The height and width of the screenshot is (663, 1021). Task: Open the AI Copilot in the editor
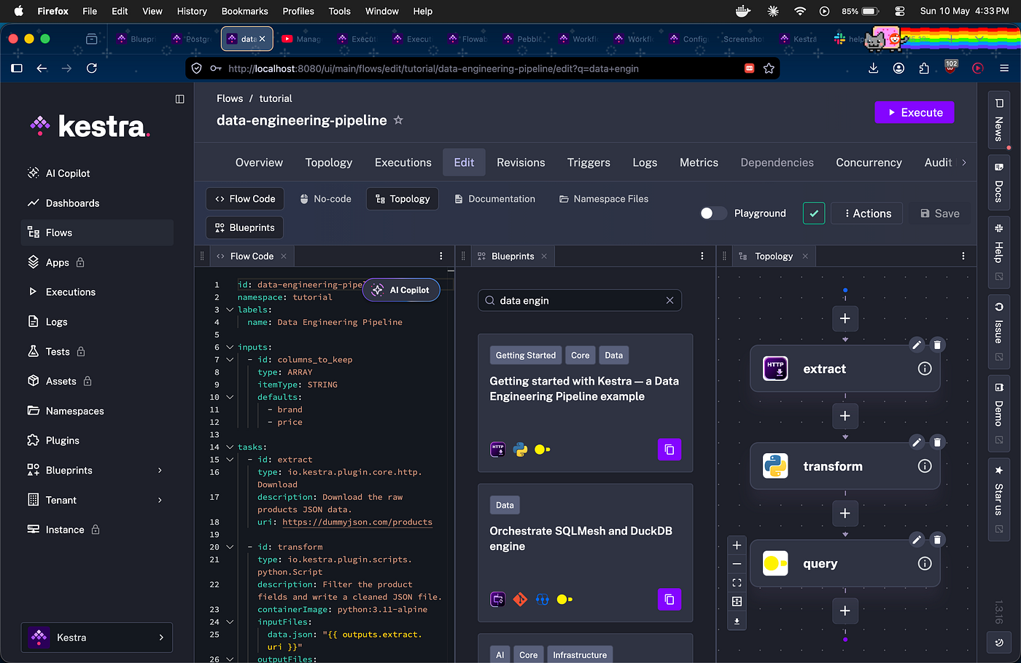pyautogui.click(x=401, y=290)
